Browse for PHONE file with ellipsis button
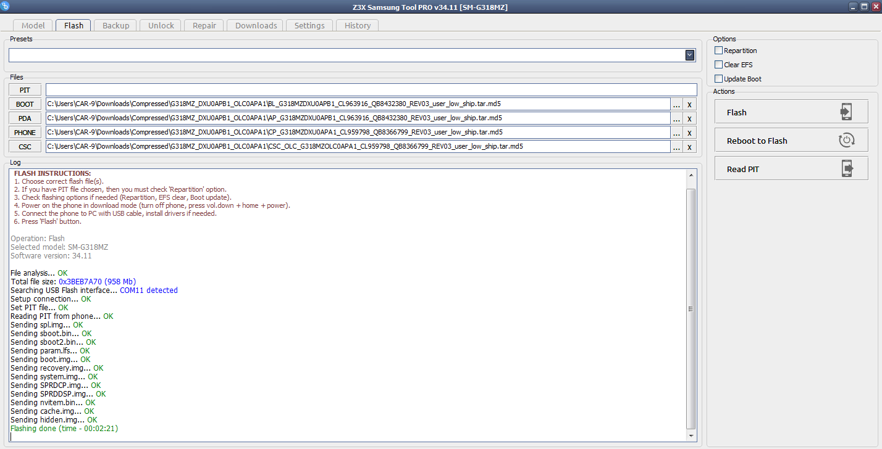 tap(677, 133)
